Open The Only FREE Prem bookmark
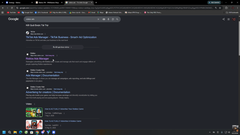Image resolution: width=240 pixels, height=135 pixels. [153, 13]
